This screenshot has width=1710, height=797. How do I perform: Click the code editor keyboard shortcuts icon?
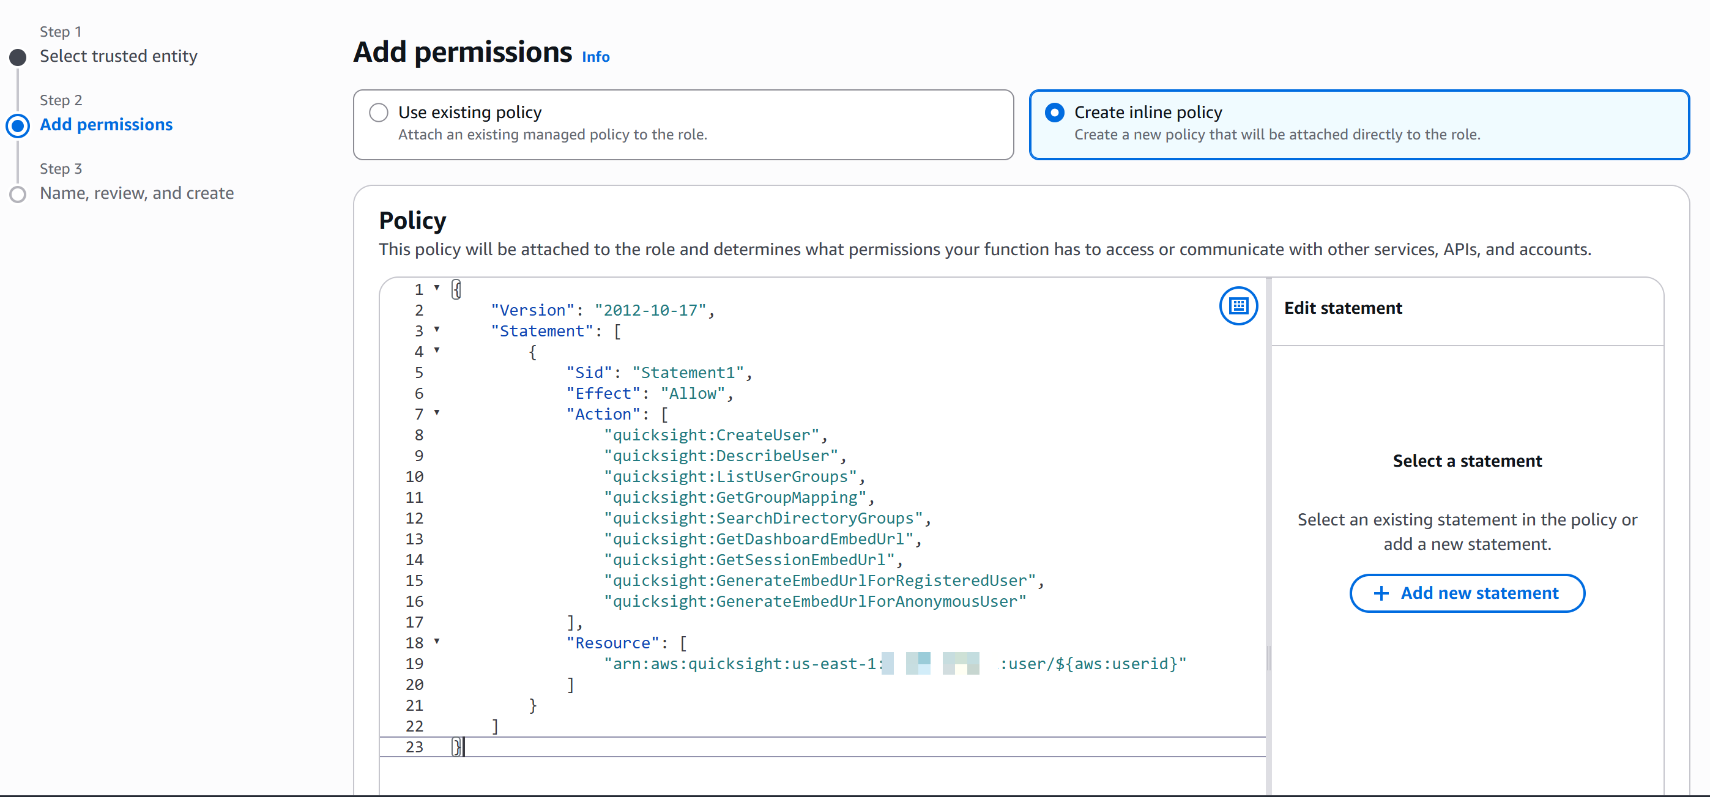(x=1238, y=306)
